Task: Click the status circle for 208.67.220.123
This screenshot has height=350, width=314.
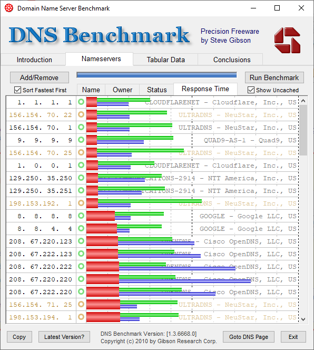Action: (x=81, y=241)
